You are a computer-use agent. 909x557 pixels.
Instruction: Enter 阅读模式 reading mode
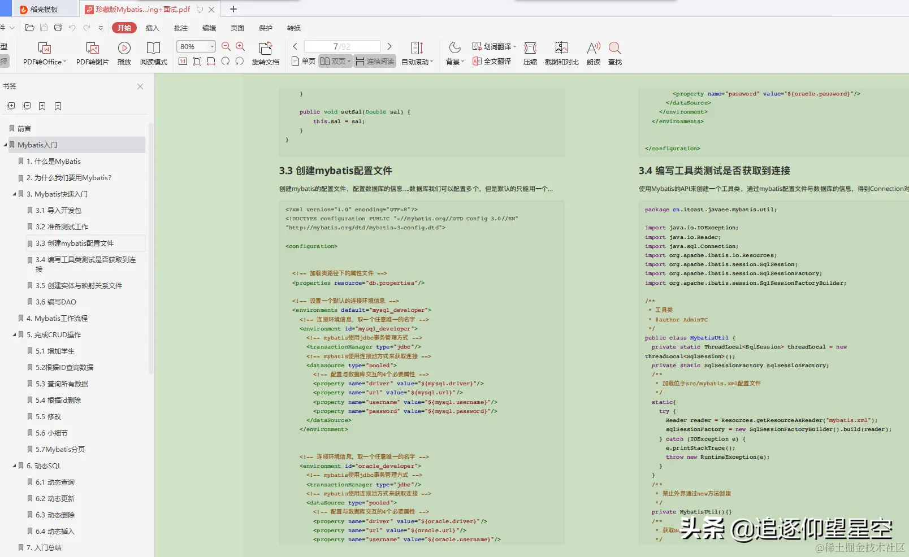coord(153,54)
